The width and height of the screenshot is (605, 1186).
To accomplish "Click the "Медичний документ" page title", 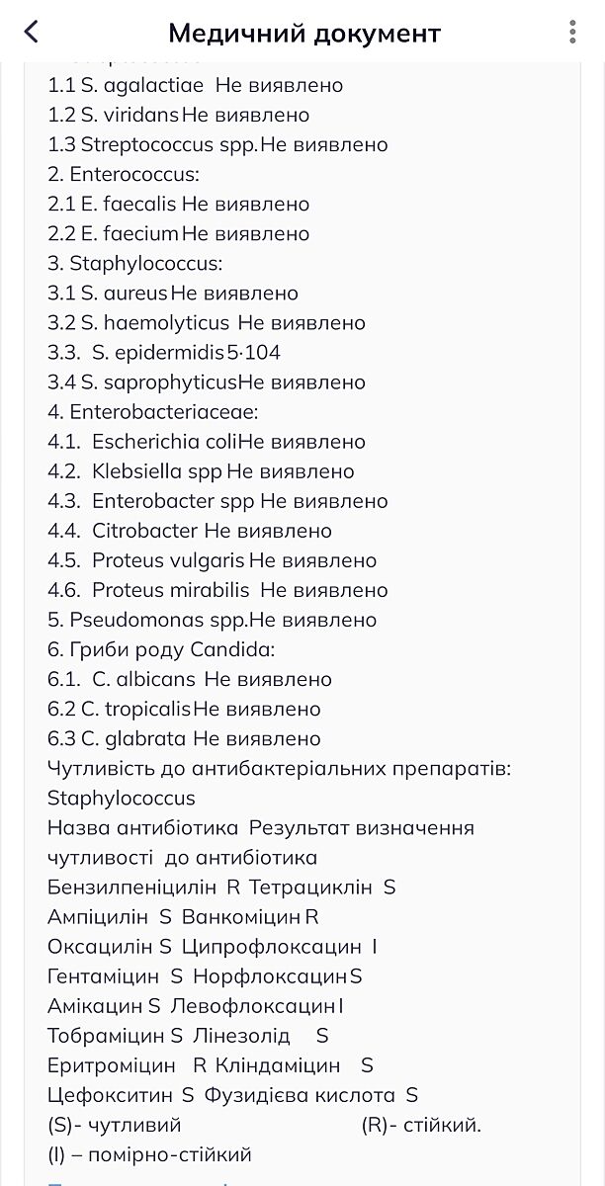I will click(x=303, y=33).
